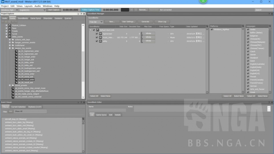Click the Search field in toolbar

[263, 10]
